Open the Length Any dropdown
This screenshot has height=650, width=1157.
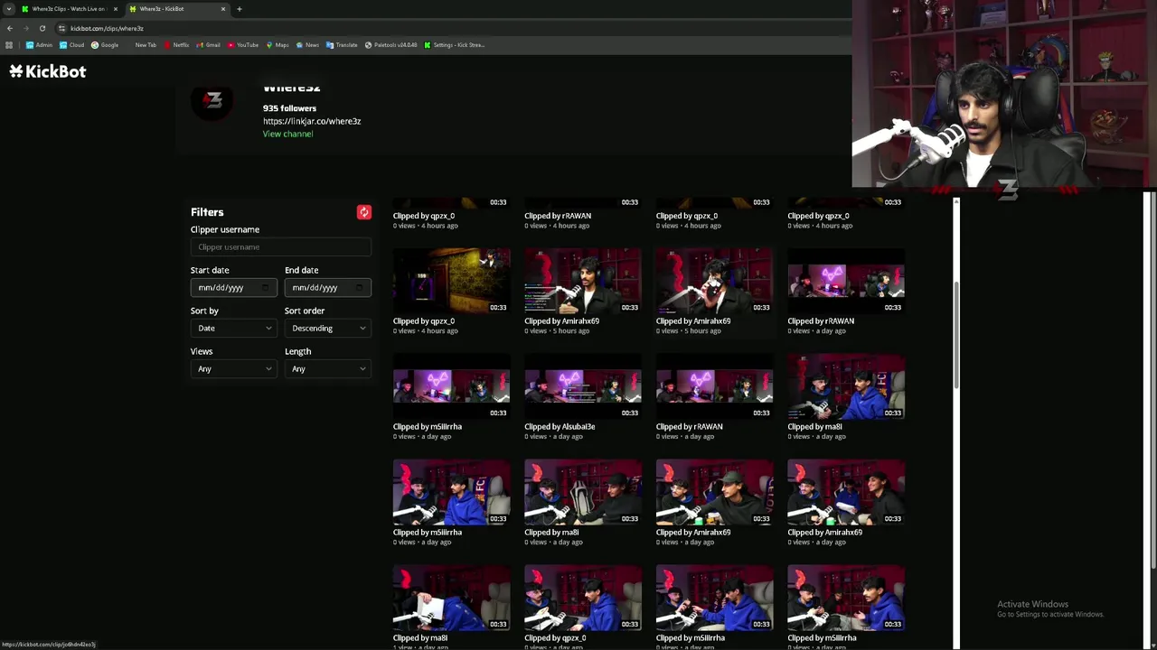(x=327, y=368)
